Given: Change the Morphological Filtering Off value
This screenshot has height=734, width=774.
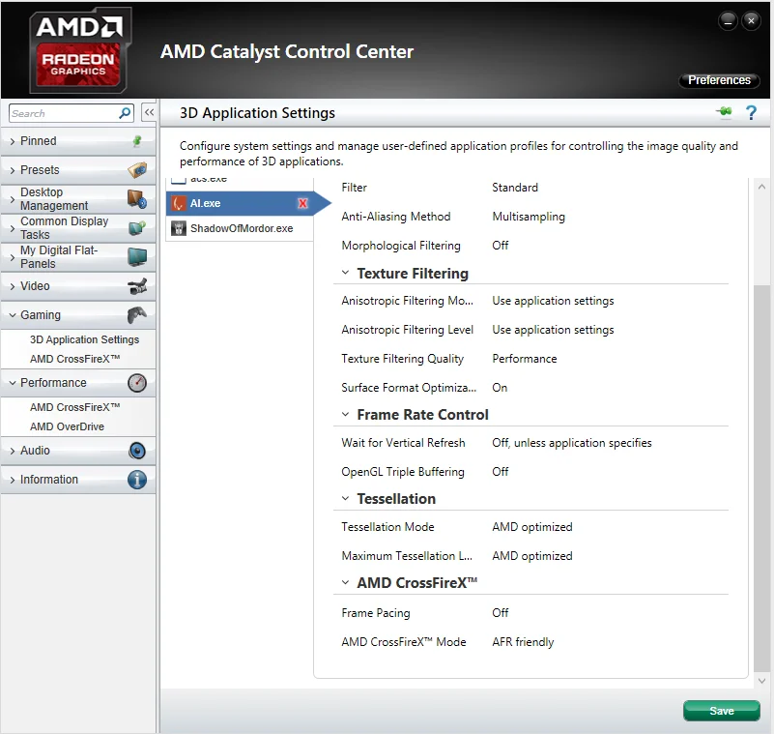Looking at the screenshot, I should tap(500, 245).
